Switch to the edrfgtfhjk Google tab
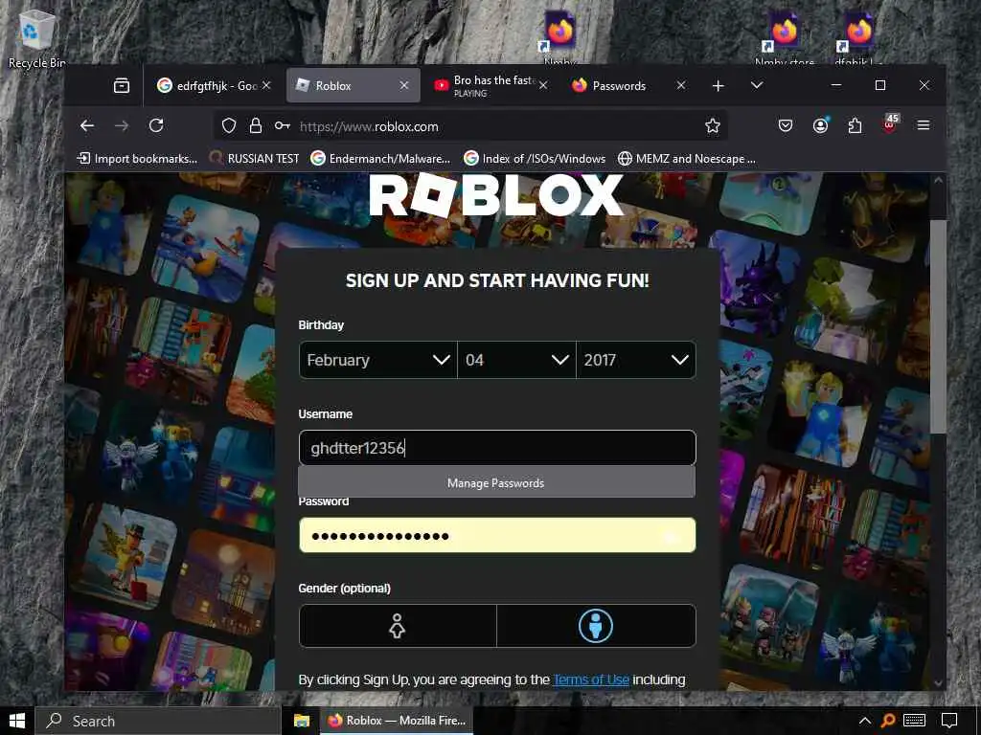Screen dimensions: 981x735 [x=215, y=85]
